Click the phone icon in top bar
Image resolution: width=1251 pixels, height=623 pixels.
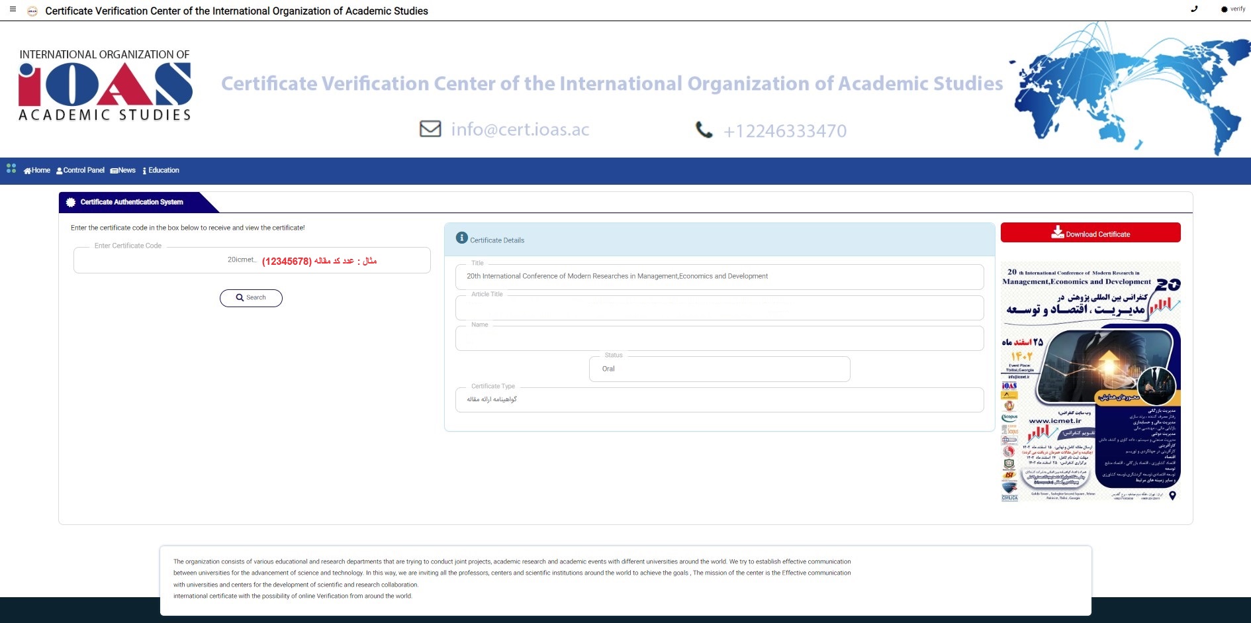coord(1194,9)
